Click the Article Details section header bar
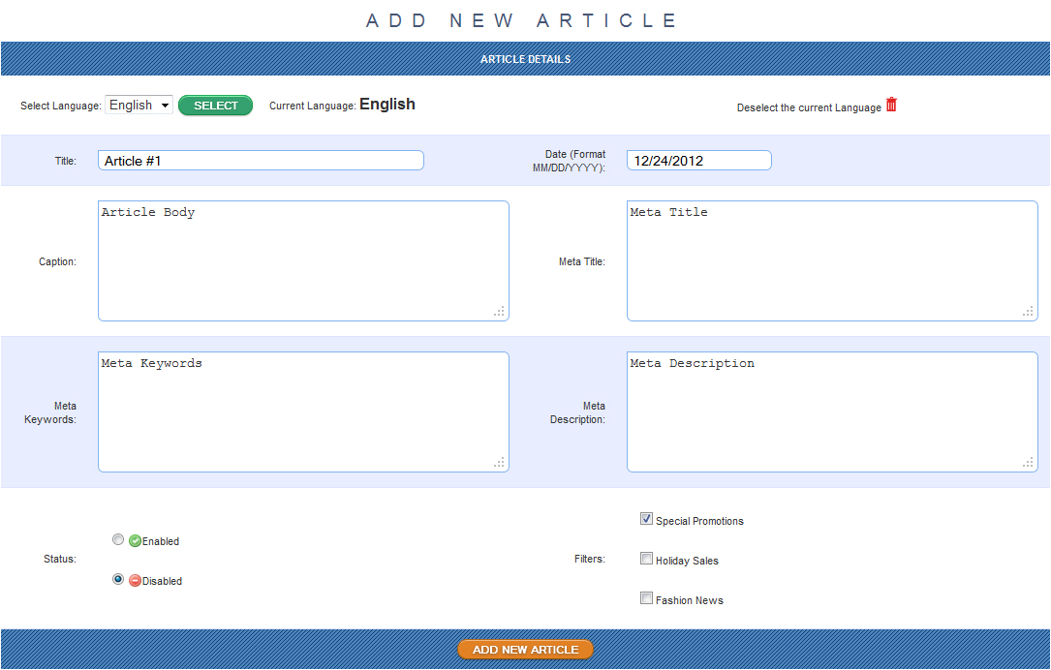 tap(525, 59)
